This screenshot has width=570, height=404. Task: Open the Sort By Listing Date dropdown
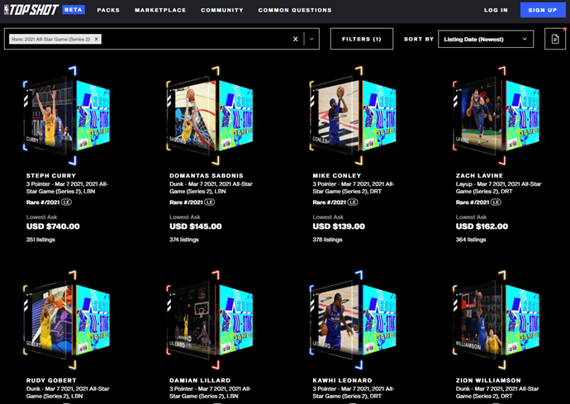(x=486, y=39)
